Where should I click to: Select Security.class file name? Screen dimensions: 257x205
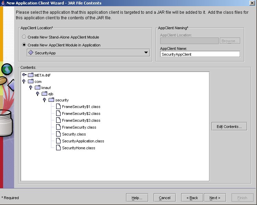point(74,134)
